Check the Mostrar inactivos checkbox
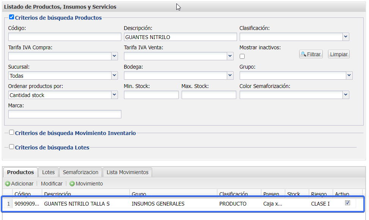369x220 pixels. (x=242, y=56)
